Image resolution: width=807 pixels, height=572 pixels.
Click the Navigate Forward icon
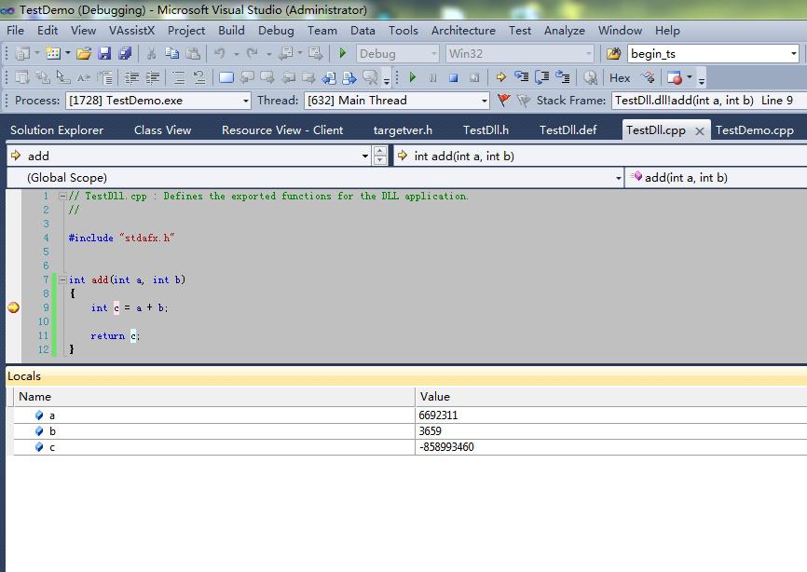[x=315, y=53]
